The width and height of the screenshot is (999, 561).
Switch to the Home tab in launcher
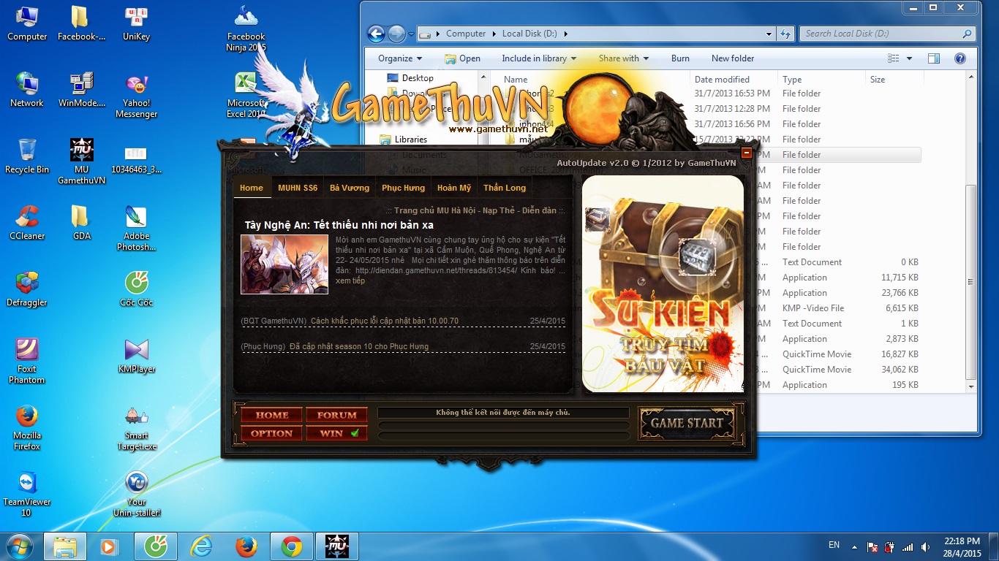(x=252, y=188)
